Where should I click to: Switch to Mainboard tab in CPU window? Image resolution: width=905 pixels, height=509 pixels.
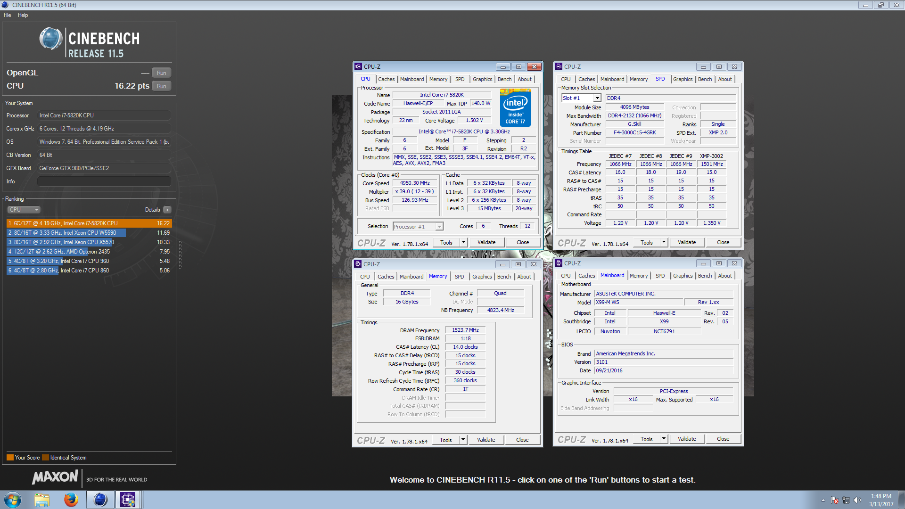(412, 79)
